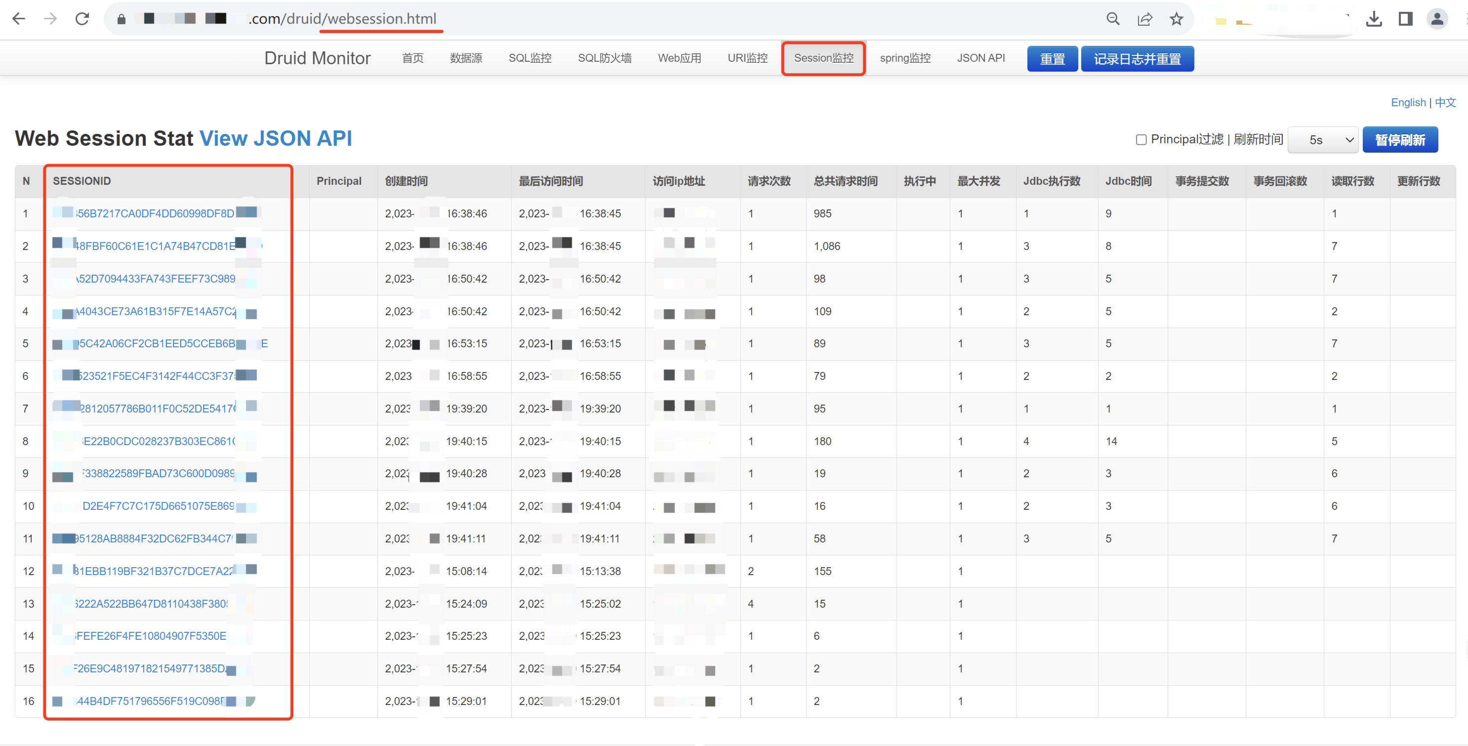1468x746 pixels.
Task: Switch to the SQL监控 tab
Action: coord(530,58)
